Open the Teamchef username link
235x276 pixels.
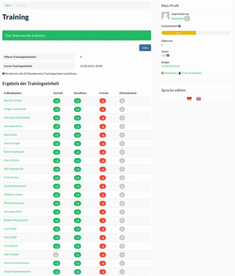click(x=177, y=19)
